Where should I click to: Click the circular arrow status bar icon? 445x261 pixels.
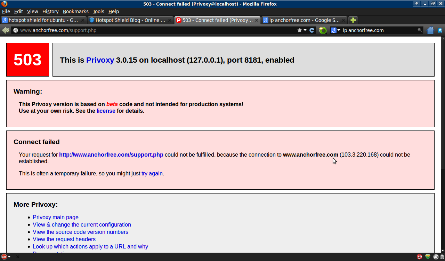pos(436,257)
